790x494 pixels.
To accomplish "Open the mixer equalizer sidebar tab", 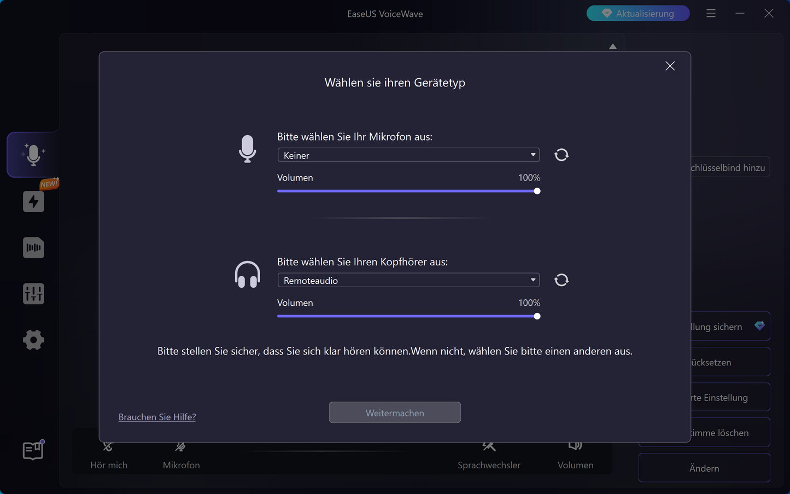I will pos(33,294).
